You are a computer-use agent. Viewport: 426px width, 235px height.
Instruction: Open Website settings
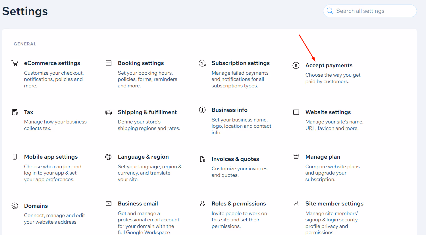328,112
